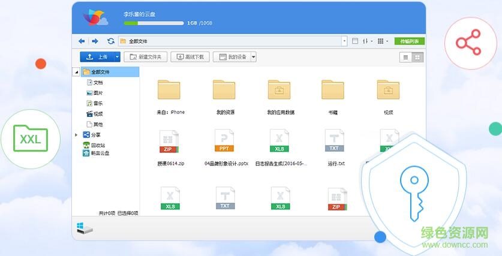Expand the 上传 button dropdown arrow

118,57
